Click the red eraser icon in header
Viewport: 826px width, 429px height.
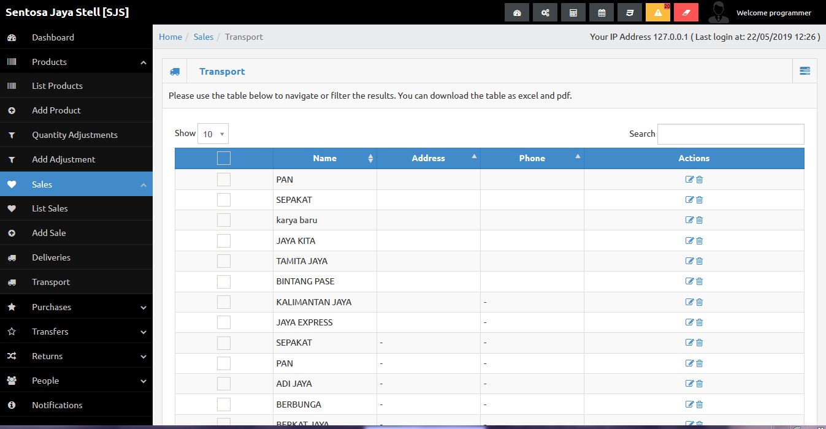tap(686, 12)
